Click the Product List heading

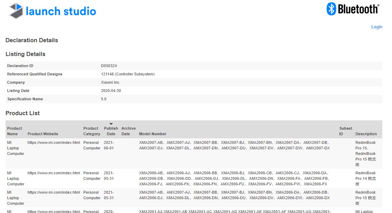coord(23,113)
